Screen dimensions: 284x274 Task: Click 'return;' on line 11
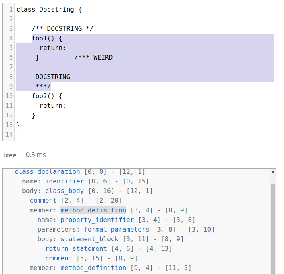pos(53,105)
